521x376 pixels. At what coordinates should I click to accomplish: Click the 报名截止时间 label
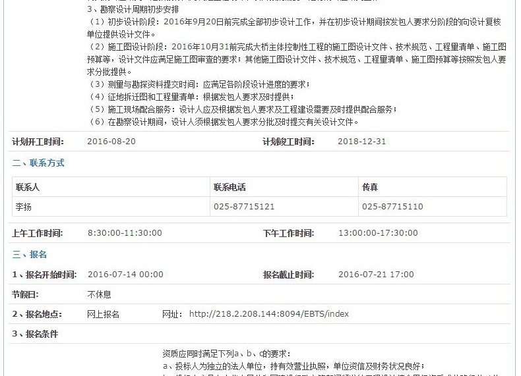coord(288,275)
